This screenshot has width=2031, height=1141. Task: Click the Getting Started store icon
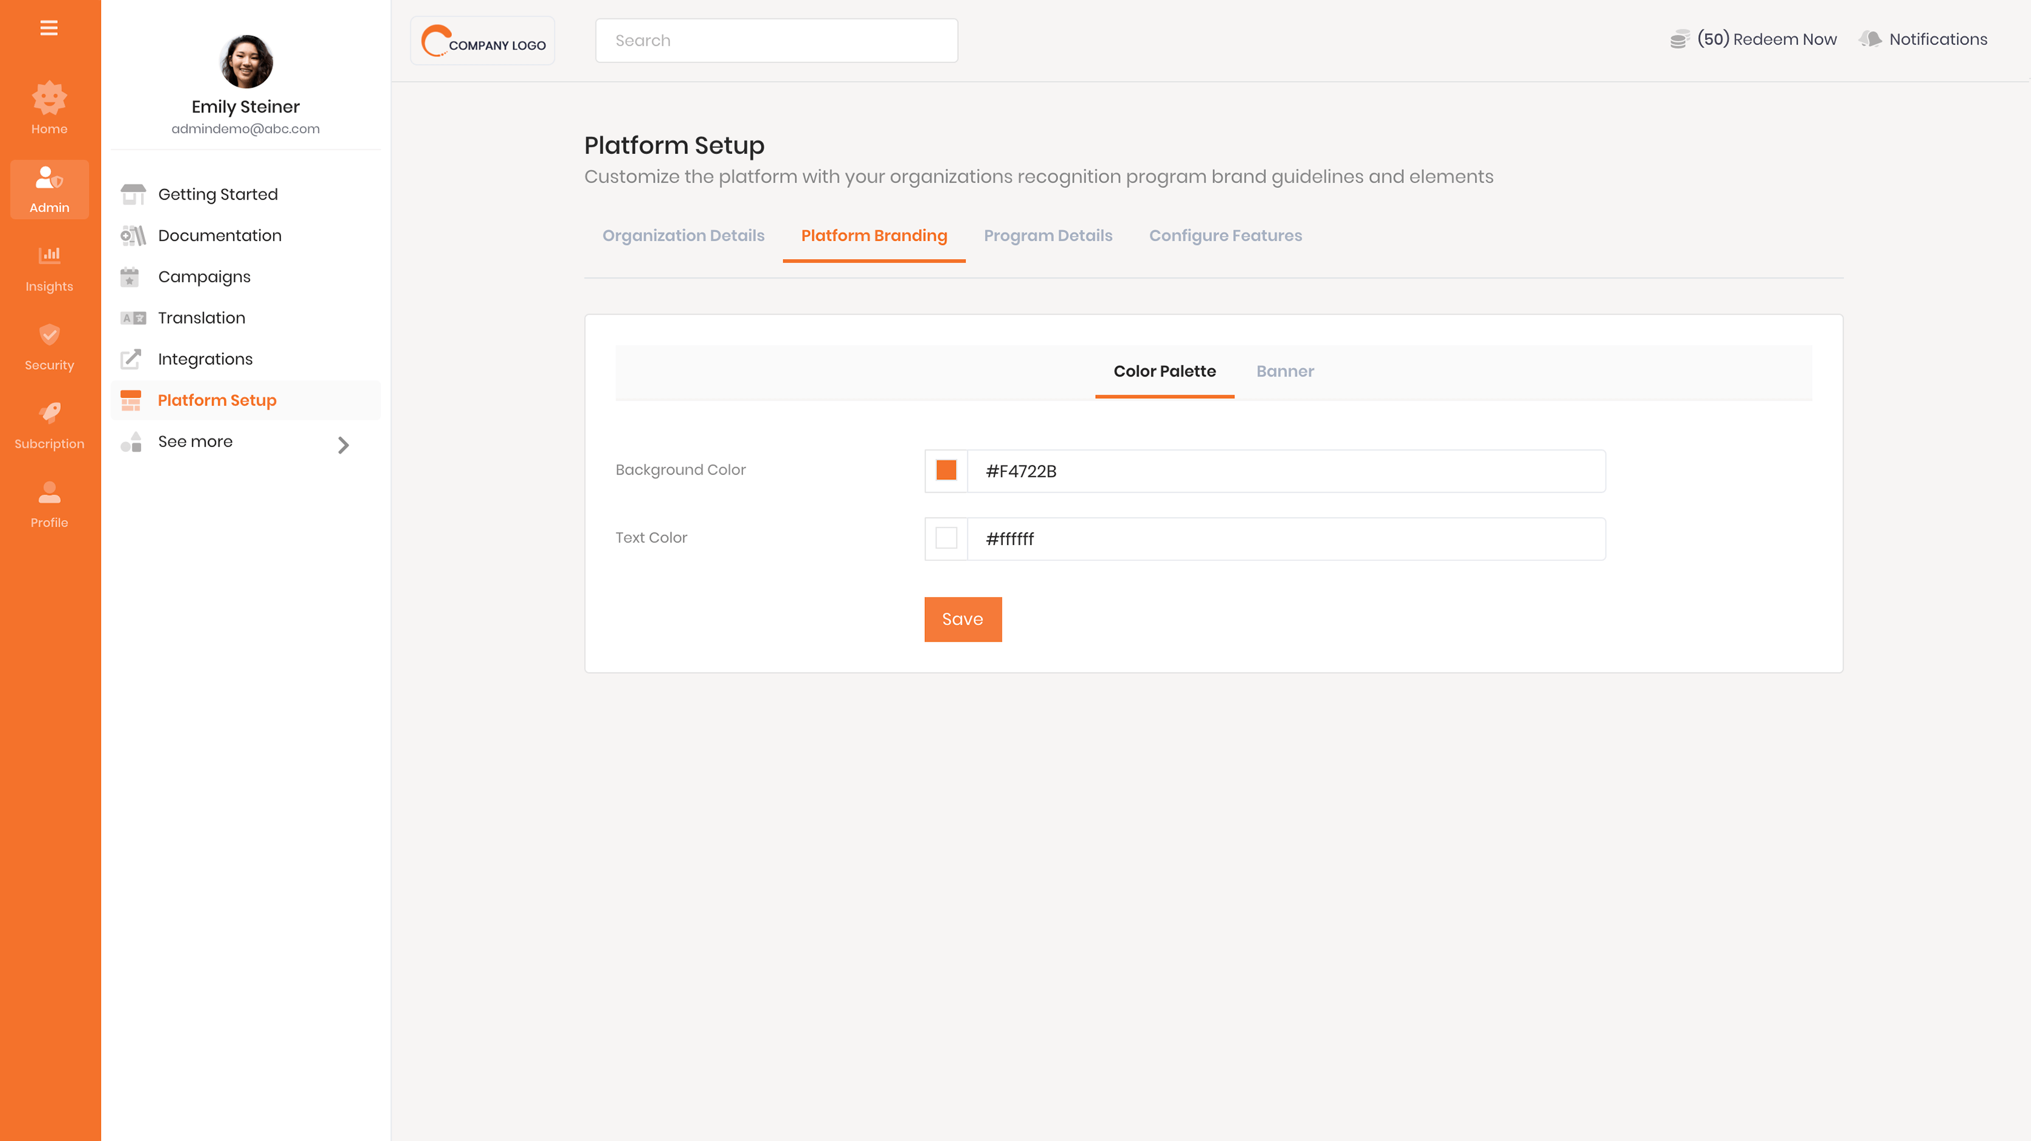click(x=133, y=194)
